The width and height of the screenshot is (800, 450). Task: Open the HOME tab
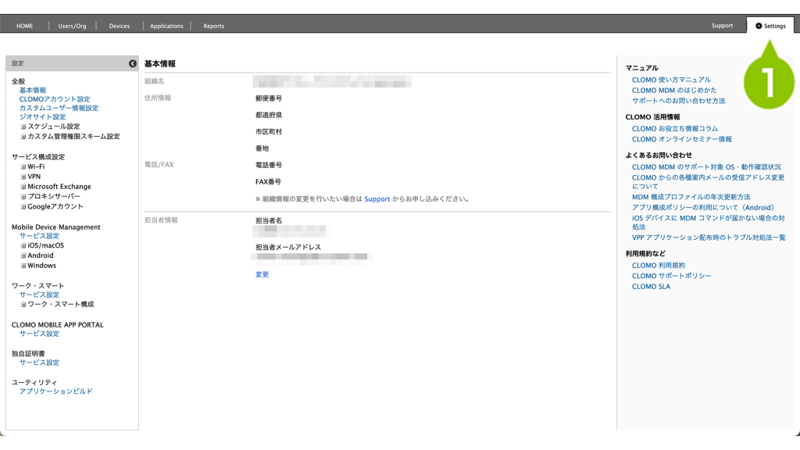click(24, 26)
